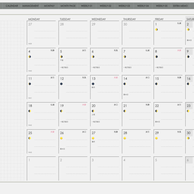Select the moon icon on Monday 18

[x=30, y=111]
